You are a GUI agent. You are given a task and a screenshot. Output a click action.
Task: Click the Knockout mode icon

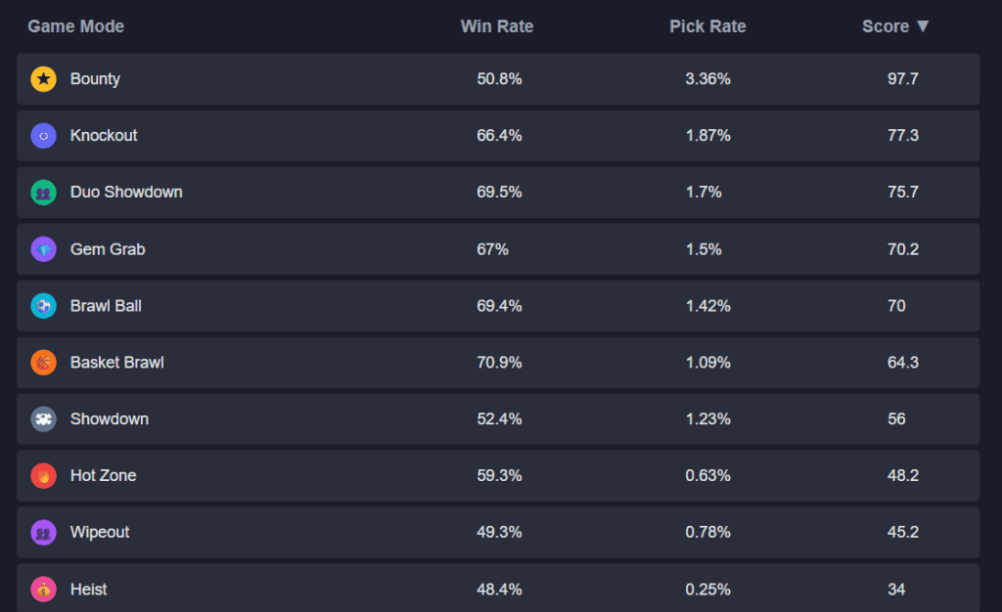pos(43,136)
